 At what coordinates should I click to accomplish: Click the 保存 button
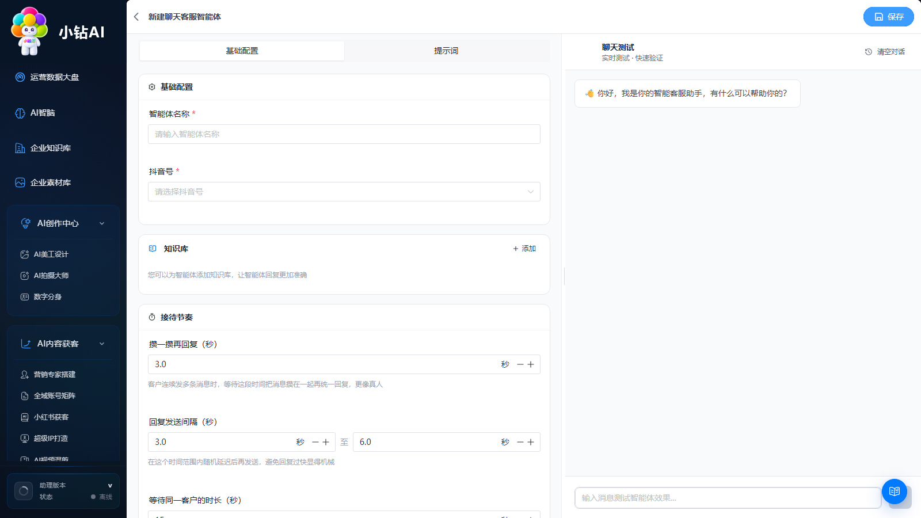point(888,17)
